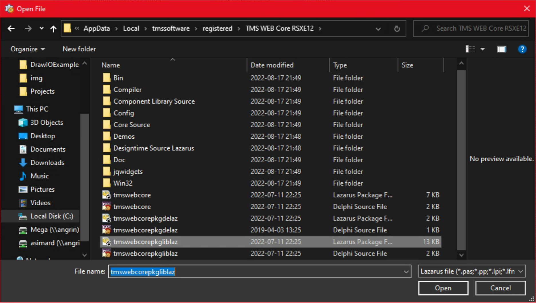Image resolution: width=536 pixels, height=303 pixels.
Task: Sort by Date modified column
Action: click(x=272, y=65)
